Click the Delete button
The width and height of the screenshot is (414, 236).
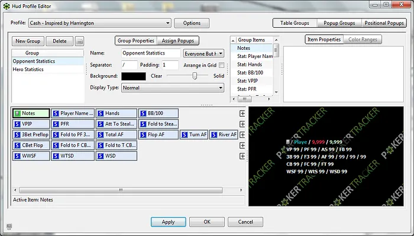click(60, 41)
